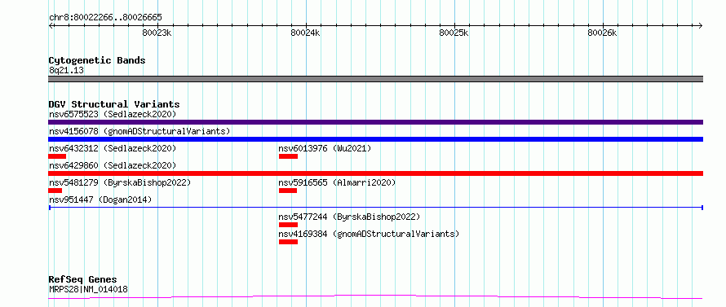Viewport: 726px width, 307px height.
Task: Click the dark purple nsv6575523 variant bar
Action: [x=375, y=122]
